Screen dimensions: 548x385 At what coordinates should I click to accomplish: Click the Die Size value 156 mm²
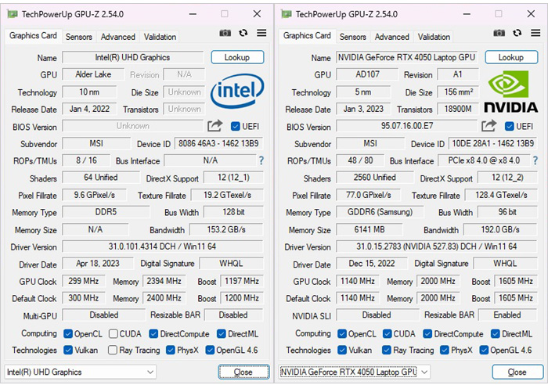pos(459,92)
